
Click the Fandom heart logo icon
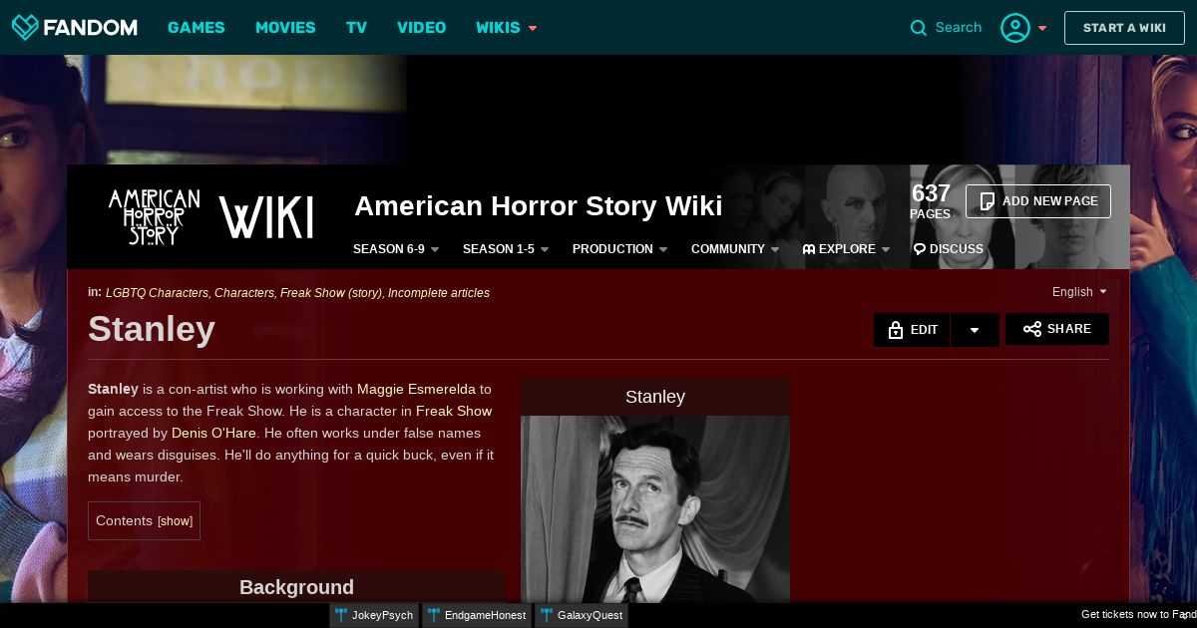(25, 27)
